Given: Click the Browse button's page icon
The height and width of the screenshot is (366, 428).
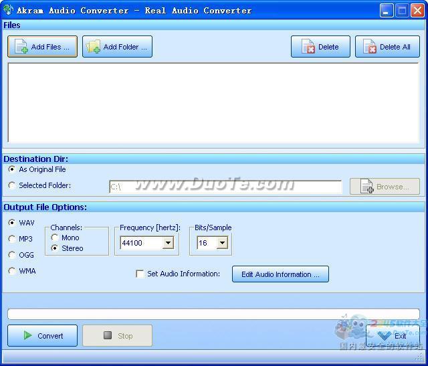Looking at the screenshot, I should (366, 186).
